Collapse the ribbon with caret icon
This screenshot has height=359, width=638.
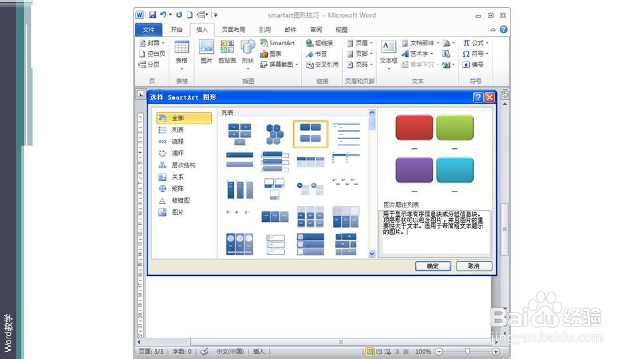pyautogui.click(x=492, y=30)
